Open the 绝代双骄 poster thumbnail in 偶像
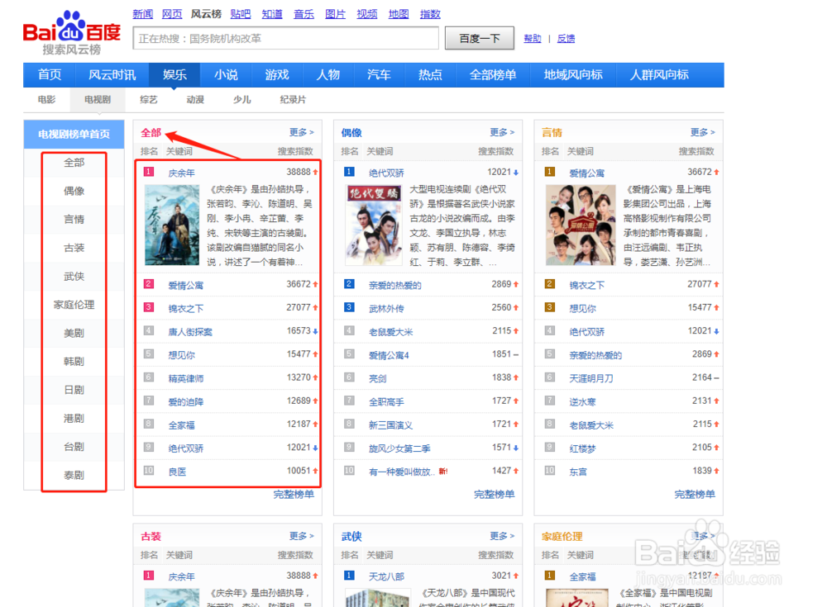827x607 pixels. 374,225
